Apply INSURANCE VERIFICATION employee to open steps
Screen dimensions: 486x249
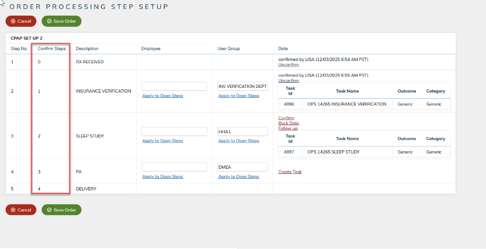coord(162,96)
